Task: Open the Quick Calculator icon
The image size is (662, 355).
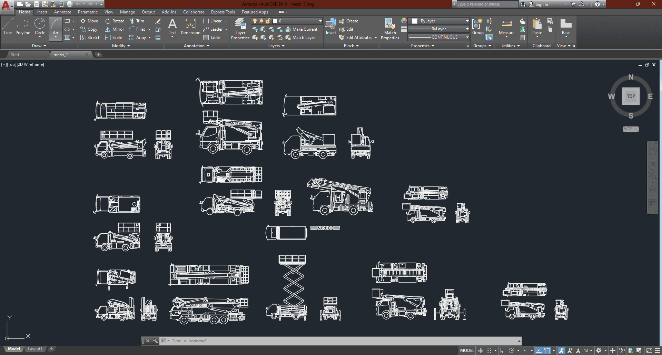Action: (523, 38)
